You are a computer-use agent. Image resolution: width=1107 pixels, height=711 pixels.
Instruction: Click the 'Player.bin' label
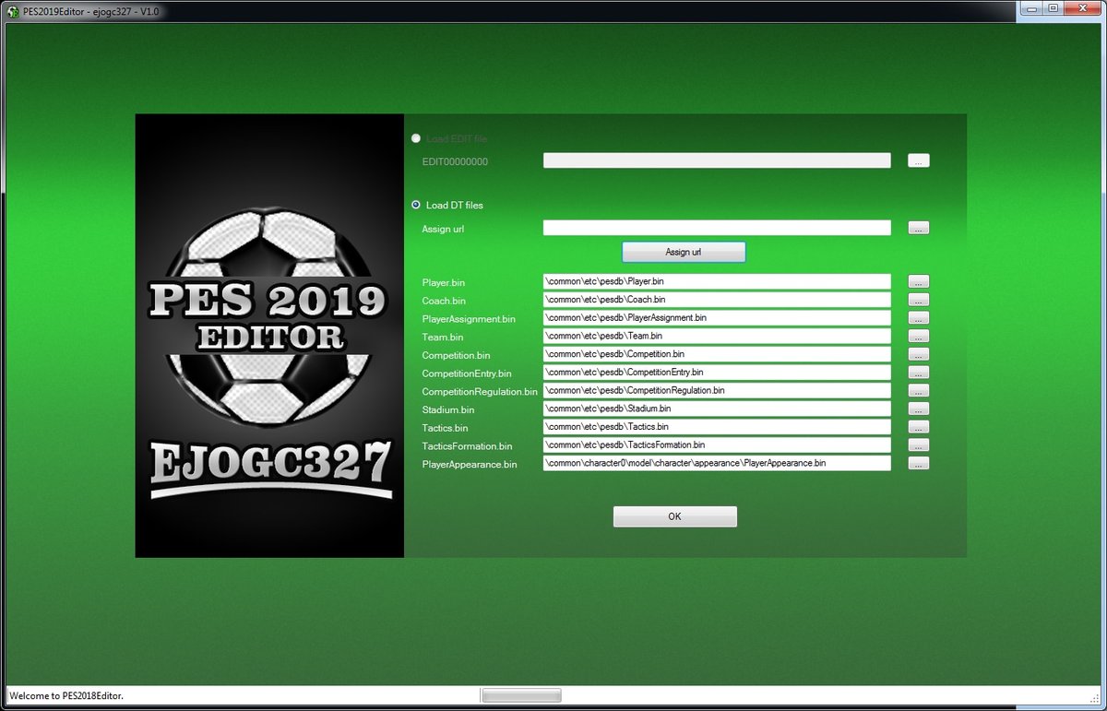[x=444, y=282]
